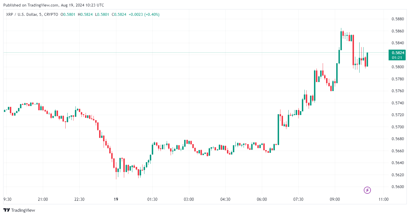This screenshot has height=216, width=410.
Task: Click the TradingView logo at bottom left
Action: tap(19, 210)
